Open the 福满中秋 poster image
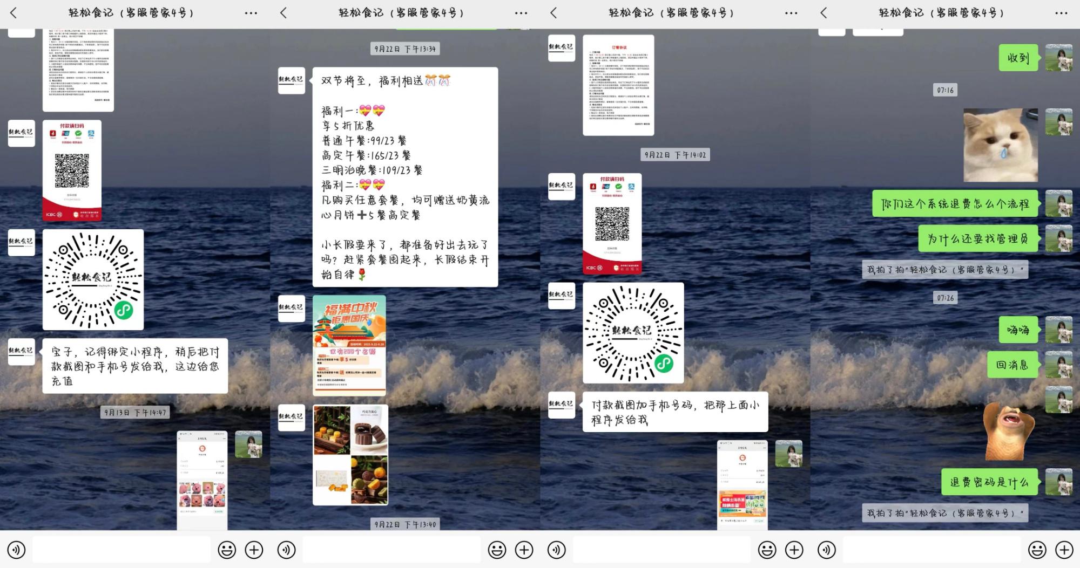Viewport: 1080px width, 568px height. tap(349, 346)
